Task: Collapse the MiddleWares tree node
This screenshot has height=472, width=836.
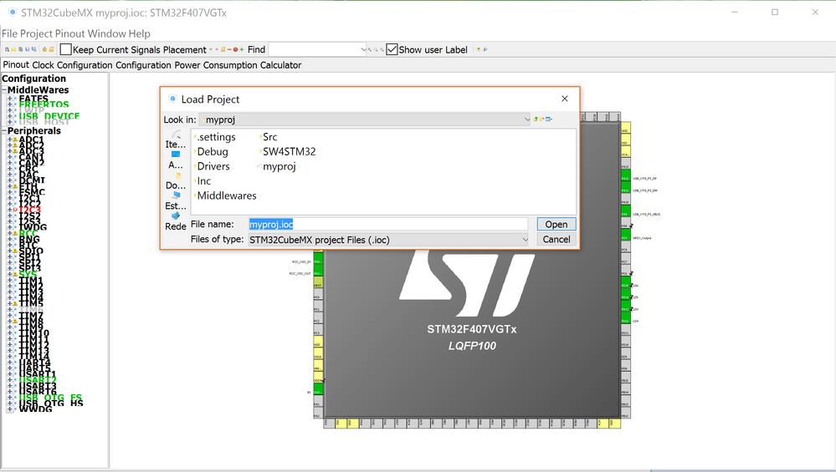Action: tap(4, 90)
